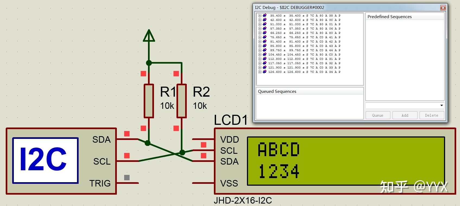This screenshot has height=206, width=460.
Task: Click the Add button
Action: (x=405, y=115)
